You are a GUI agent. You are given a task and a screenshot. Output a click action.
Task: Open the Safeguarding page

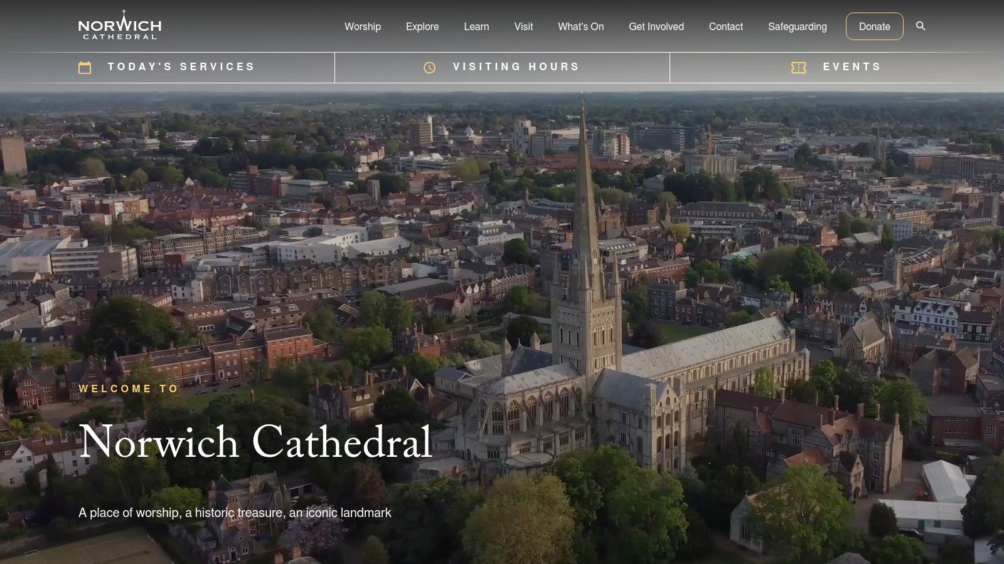pyautogui.click(x=798, y=26)
